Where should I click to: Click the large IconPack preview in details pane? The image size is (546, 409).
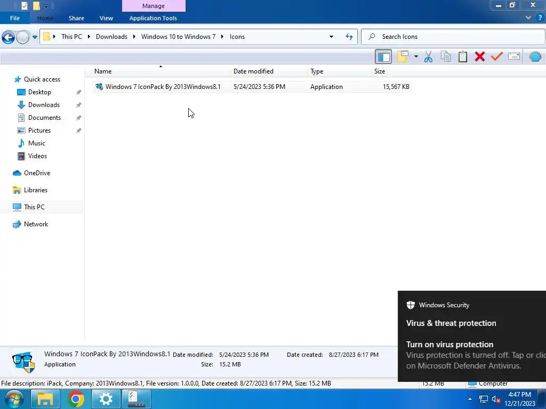click(23, 362)
